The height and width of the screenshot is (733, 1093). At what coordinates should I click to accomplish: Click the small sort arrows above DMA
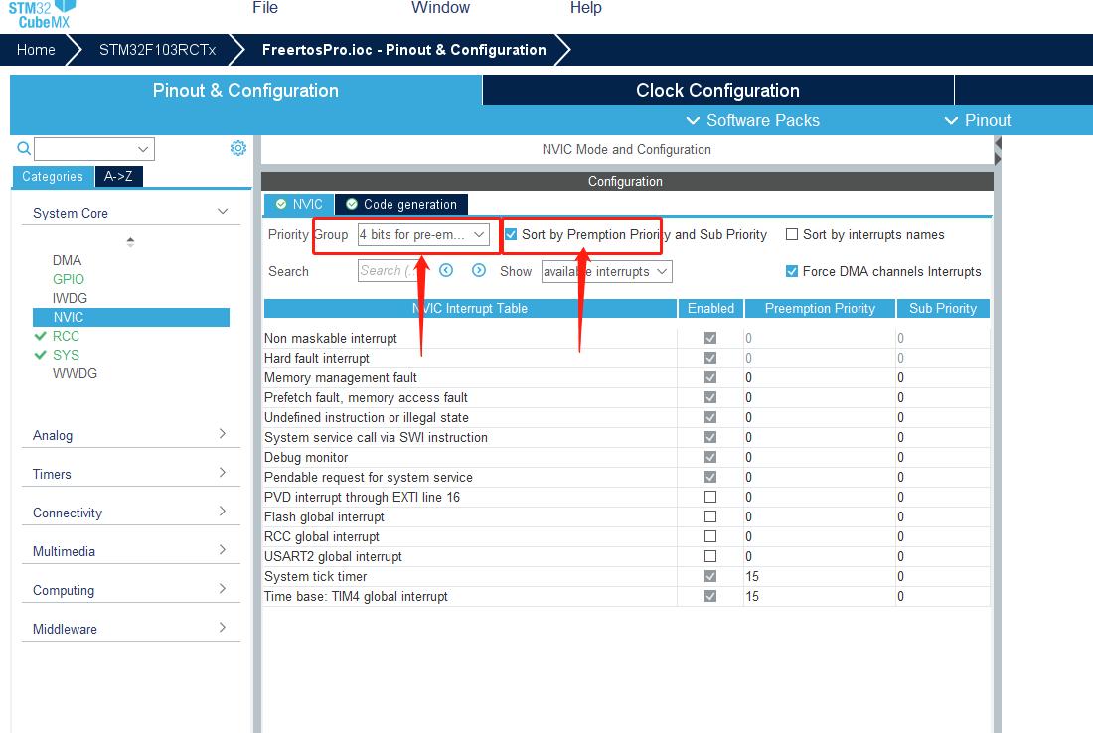pos(130,241)
